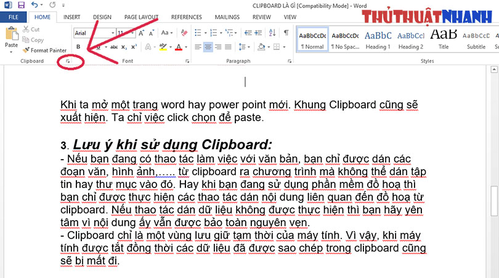Open the Font dialog launcher

click(187, 61)
